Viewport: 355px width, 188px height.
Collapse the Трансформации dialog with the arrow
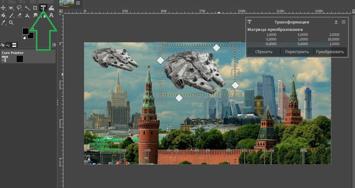tap(336, 22)
